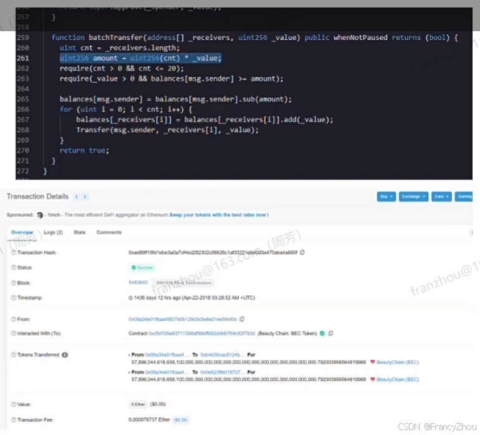Open the BEC contract address link

(201, 333)
